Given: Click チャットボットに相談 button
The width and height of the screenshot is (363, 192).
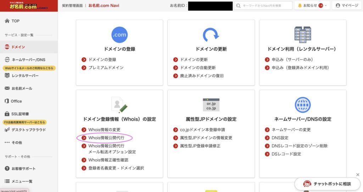Looking at the screenshot, I should click(x=327, y=184).
